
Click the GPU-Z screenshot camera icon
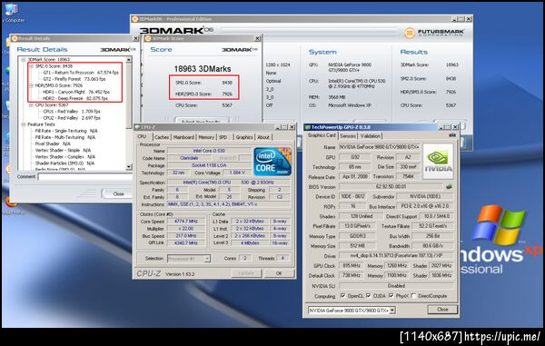click(452, 135)
